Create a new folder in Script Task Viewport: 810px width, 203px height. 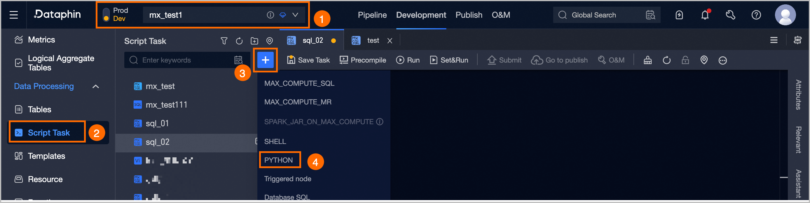tap(254, 41)
